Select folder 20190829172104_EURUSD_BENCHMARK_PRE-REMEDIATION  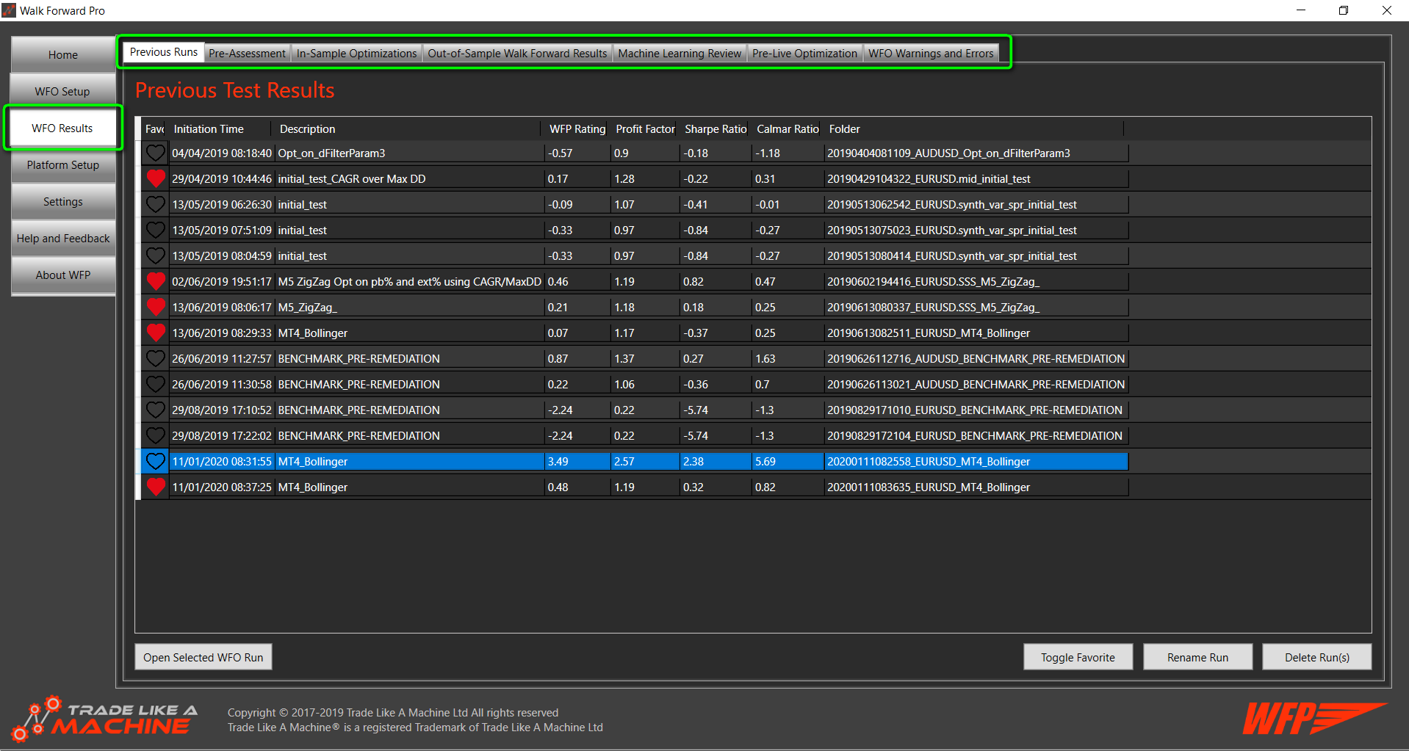coord(975,436)
